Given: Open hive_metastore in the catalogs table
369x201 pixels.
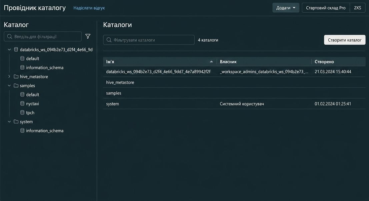Looking at the screenshot, I should [120, 83].
